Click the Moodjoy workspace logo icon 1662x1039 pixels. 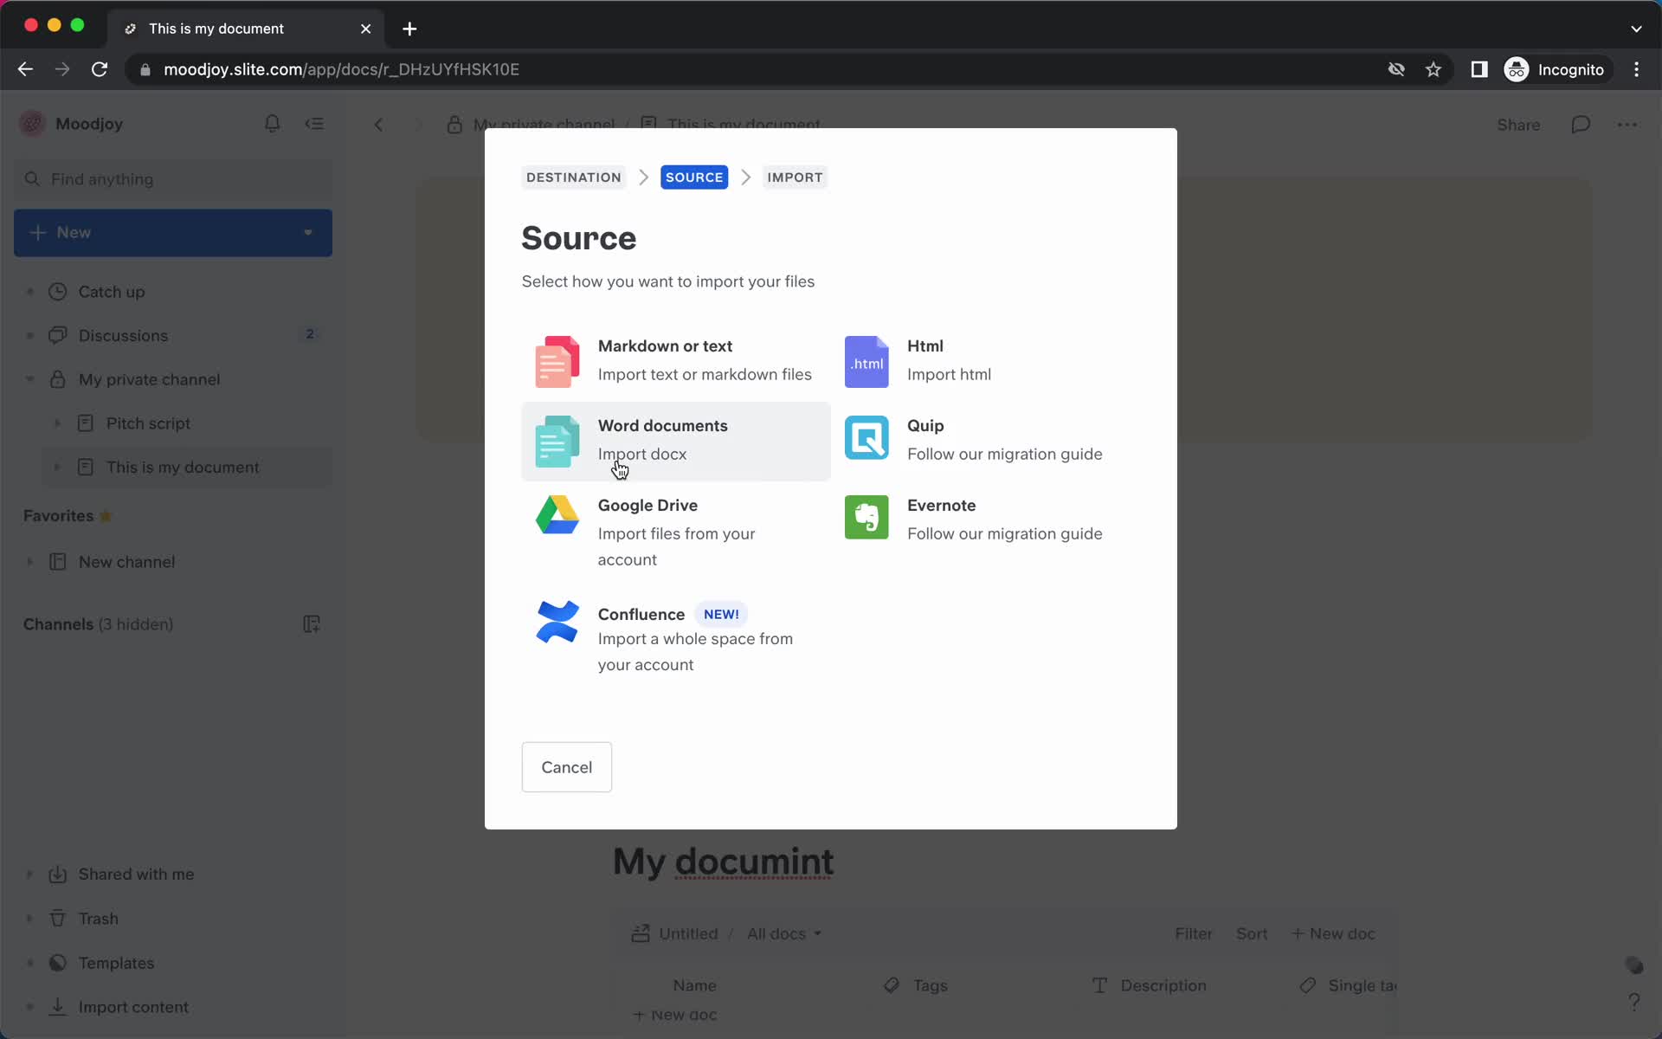coord(31,123)
